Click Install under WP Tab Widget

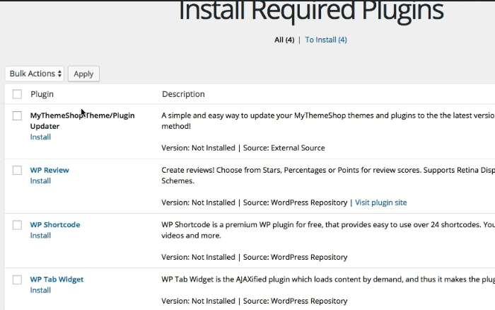[x=40, y=290]
